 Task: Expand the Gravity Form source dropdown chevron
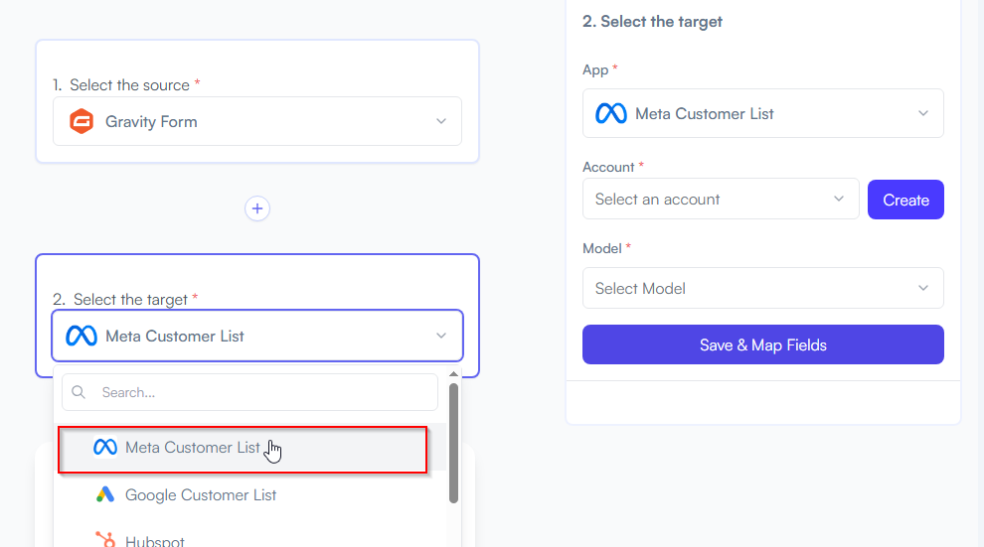coord(441,121)
